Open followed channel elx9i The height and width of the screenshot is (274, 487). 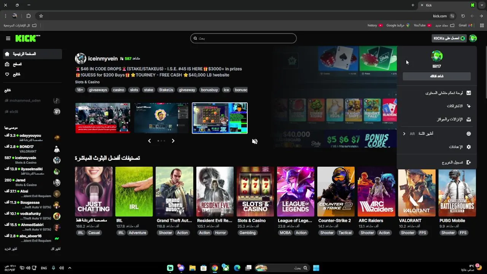(x=32, y=112)
